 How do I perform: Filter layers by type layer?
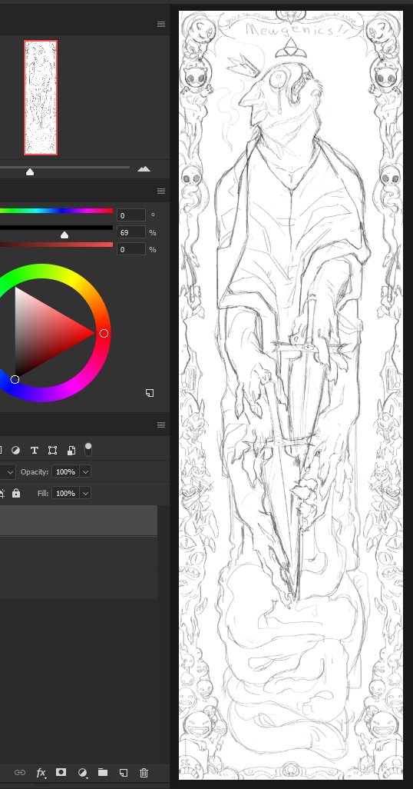[x=35, y=451]
